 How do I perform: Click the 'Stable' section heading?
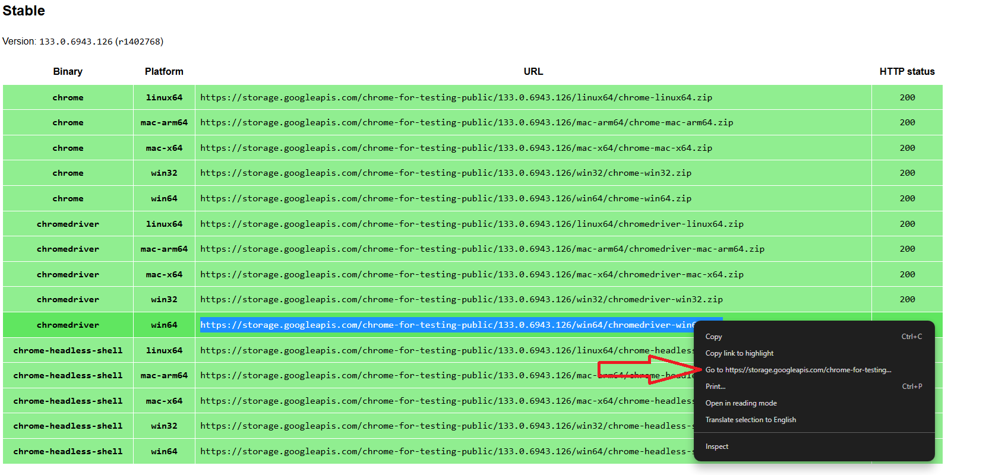click(24, 11)
